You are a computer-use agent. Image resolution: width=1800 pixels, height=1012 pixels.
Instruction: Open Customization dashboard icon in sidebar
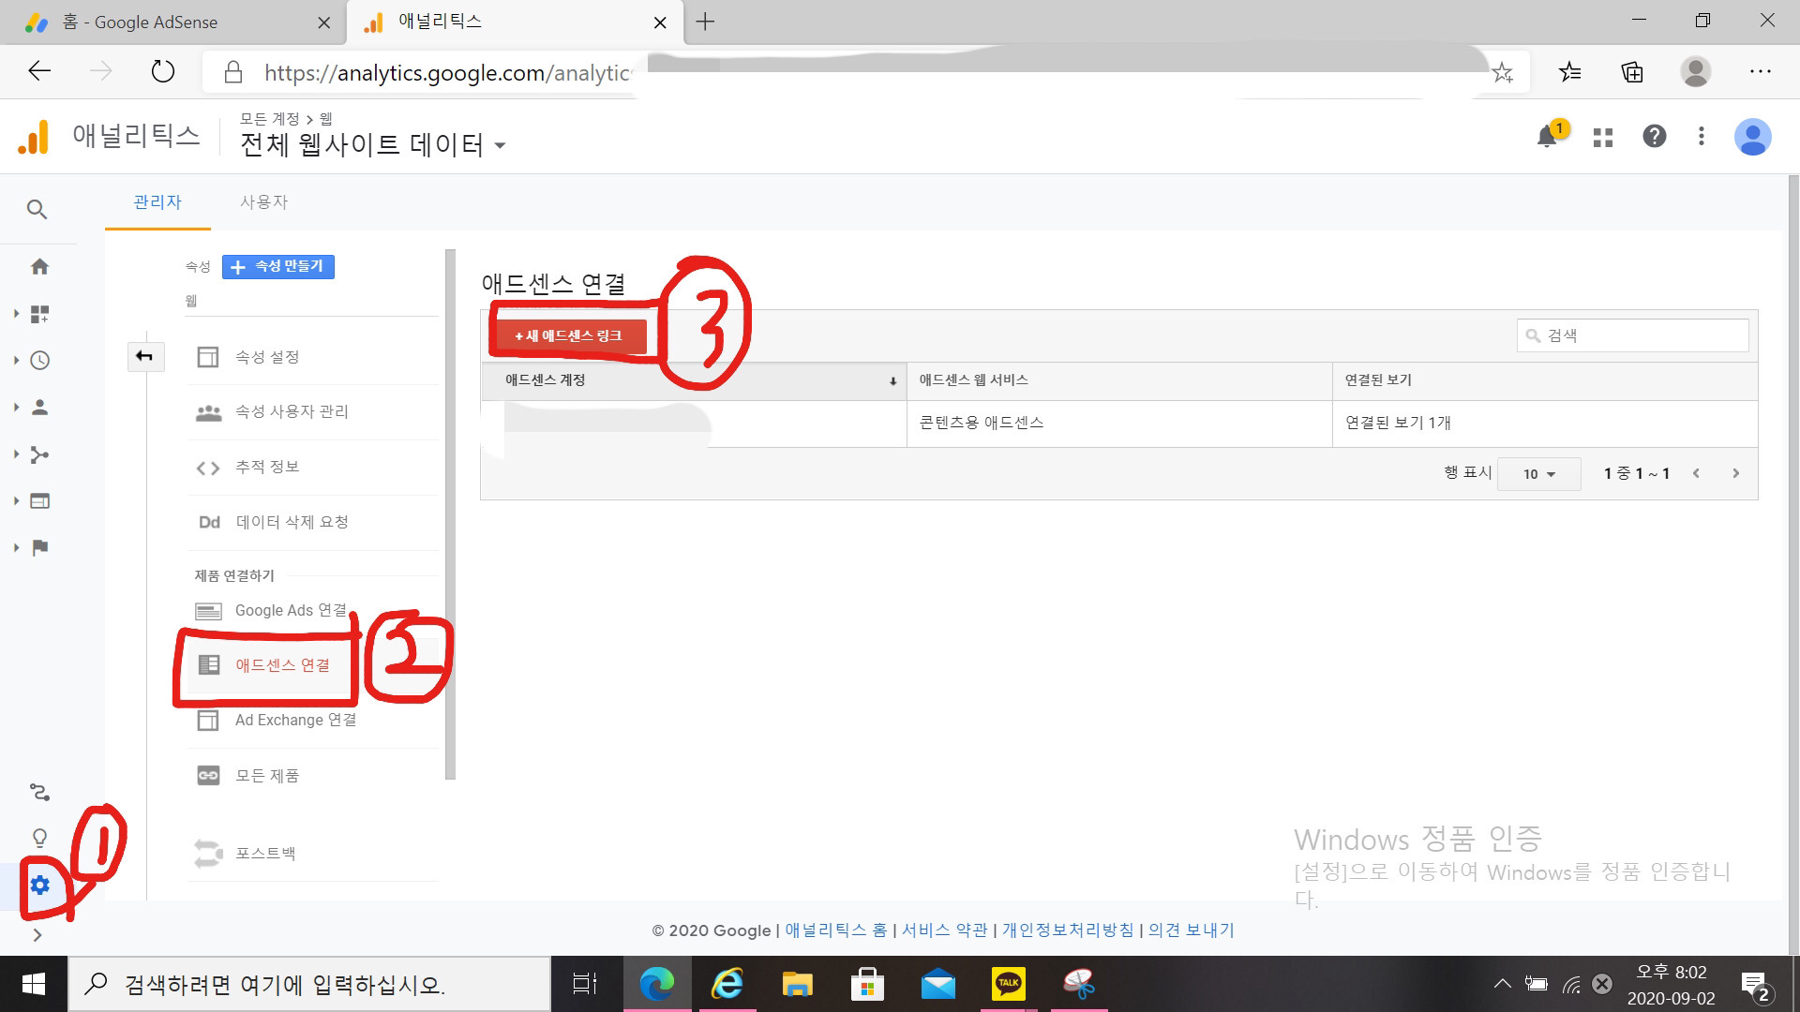[39, 314]
